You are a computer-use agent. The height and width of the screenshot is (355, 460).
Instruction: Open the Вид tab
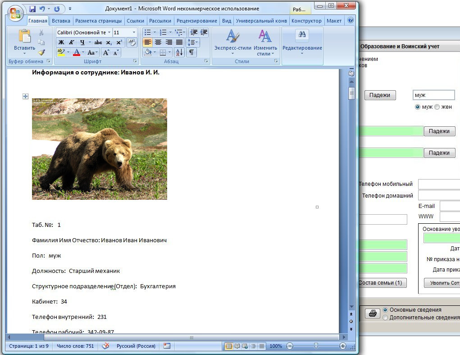point(227,21)
